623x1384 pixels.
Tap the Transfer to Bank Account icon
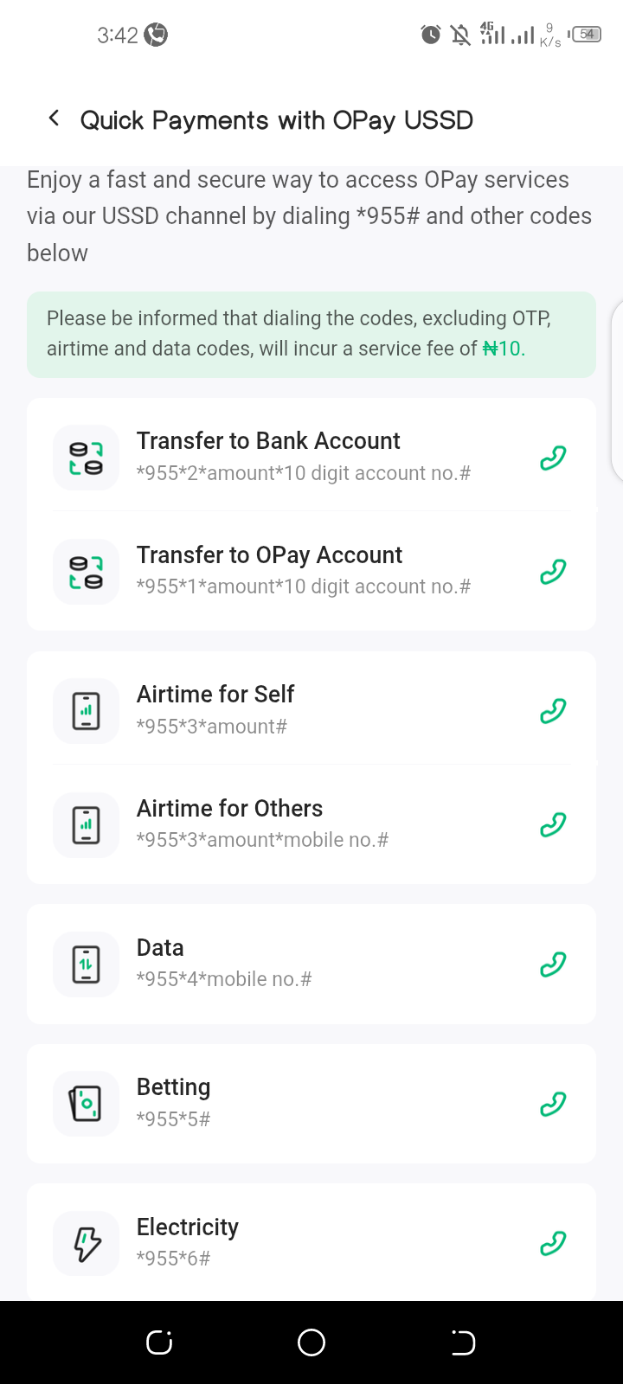86,458
